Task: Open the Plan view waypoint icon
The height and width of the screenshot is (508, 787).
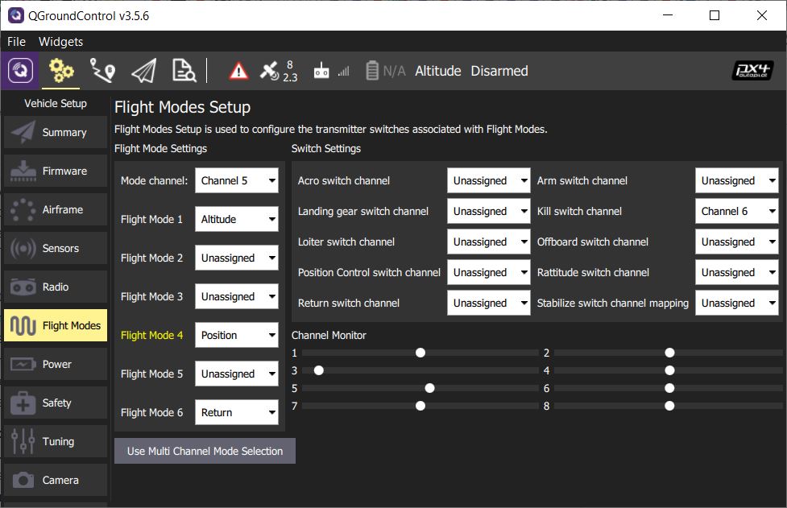Action: (x=102, y=71)
